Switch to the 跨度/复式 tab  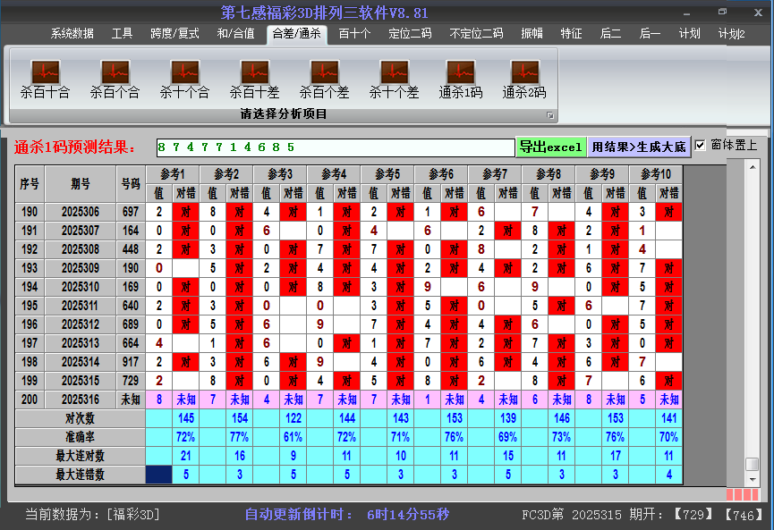click(x=174, y=34)
